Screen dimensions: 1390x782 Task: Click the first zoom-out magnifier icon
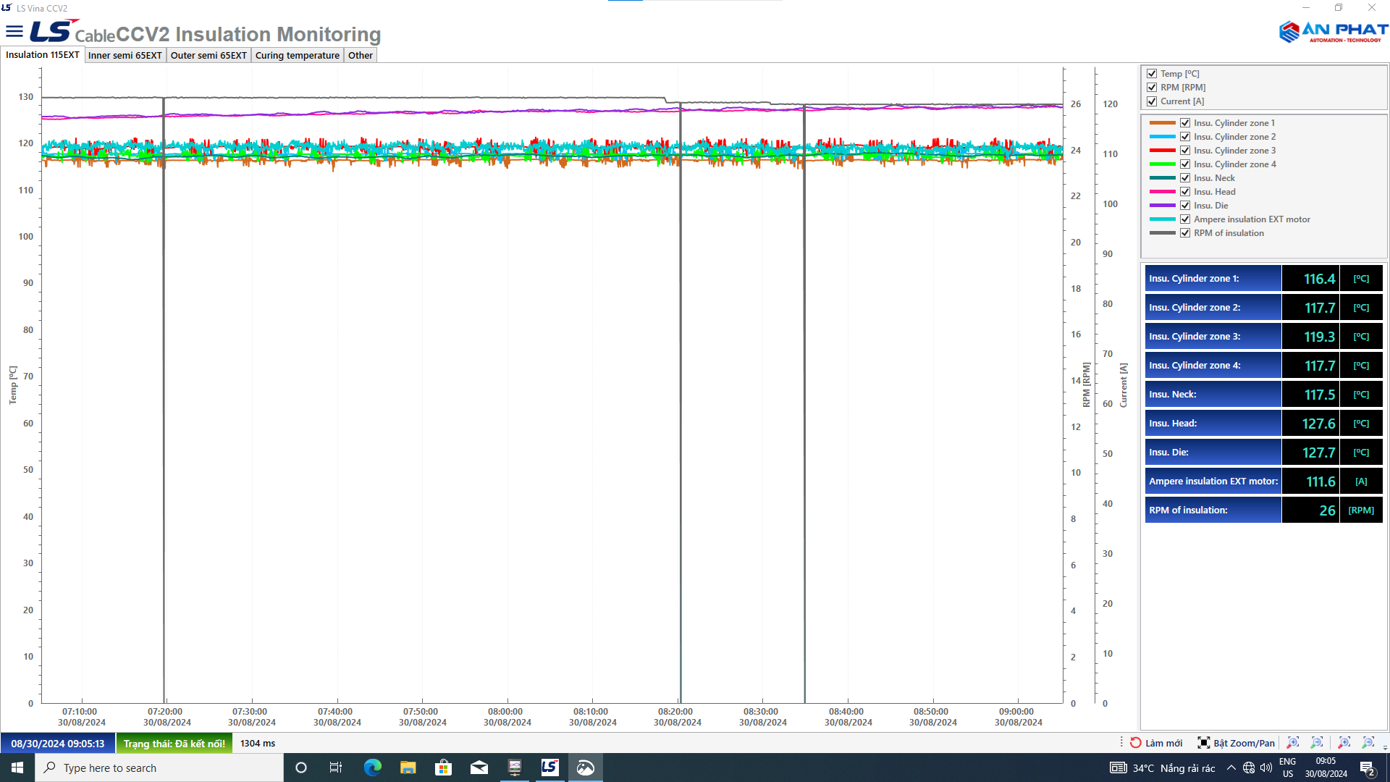point(1317,743)
